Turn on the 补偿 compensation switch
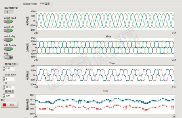The image size is (182, 118). tap(8, 57)
